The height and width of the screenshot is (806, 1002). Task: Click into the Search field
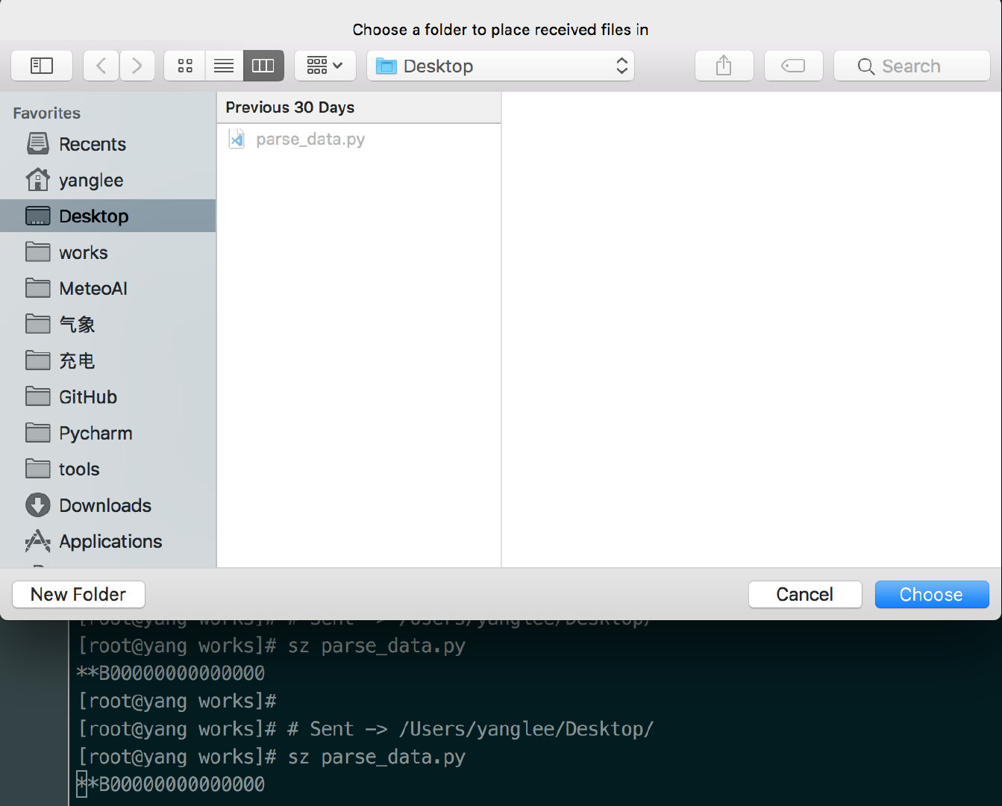(912, 66)
